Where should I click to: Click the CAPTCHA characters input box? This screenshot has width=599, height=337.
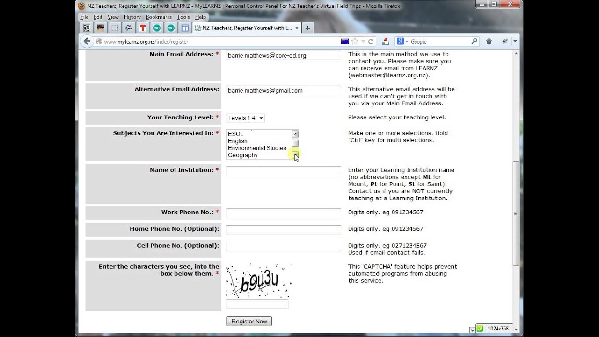(257, 304)
